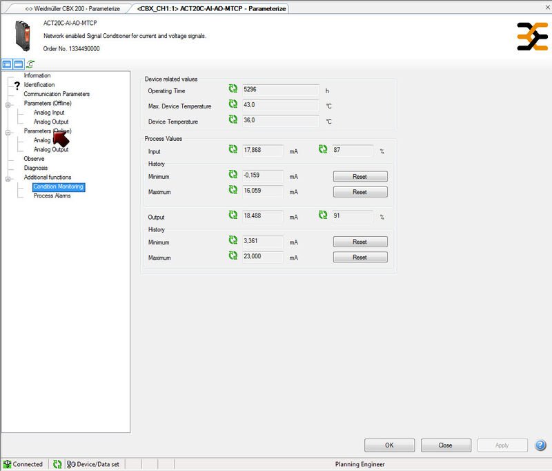This screenshot has width=552, height=471.
Task: Click the Input Minimum field -0,159
Action: 263,175
